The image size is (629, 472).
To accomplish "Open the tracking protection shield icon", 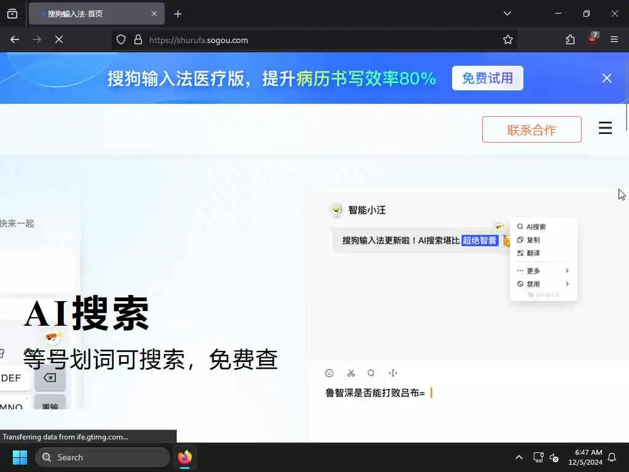I will point(121,40).
